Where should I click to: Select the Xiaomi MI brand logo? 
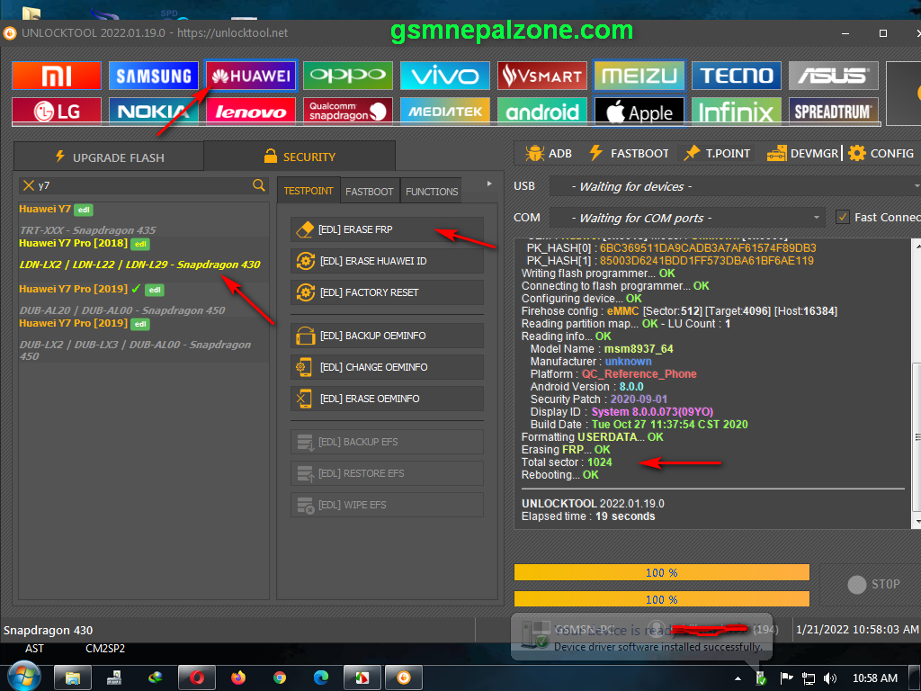point(57,76)
